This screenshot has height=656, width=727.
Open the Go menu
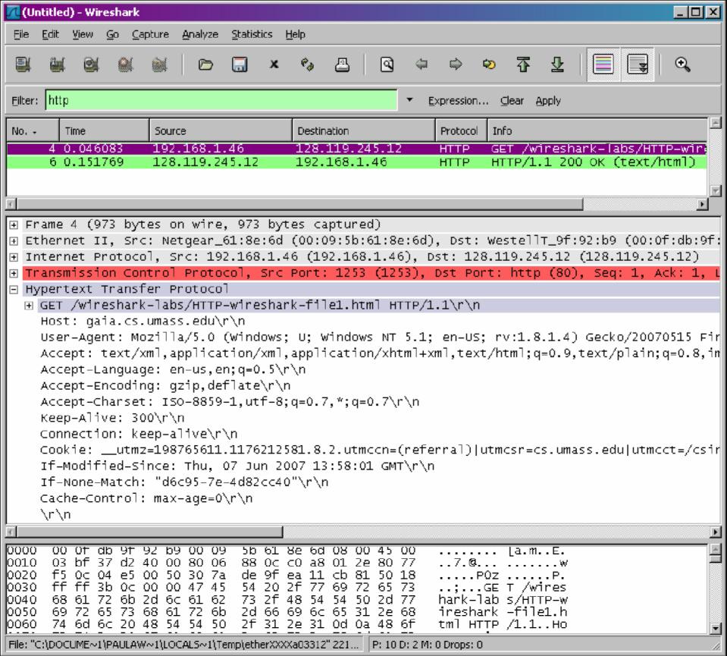tap(112, 34)
